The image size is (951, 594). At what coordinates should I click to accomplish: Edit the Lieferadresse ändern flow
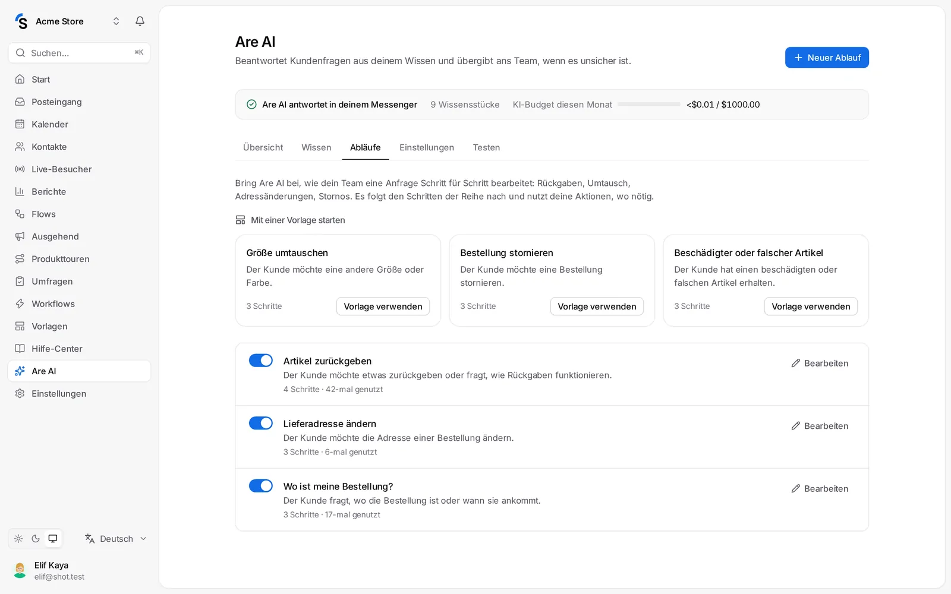pos(820,426)
